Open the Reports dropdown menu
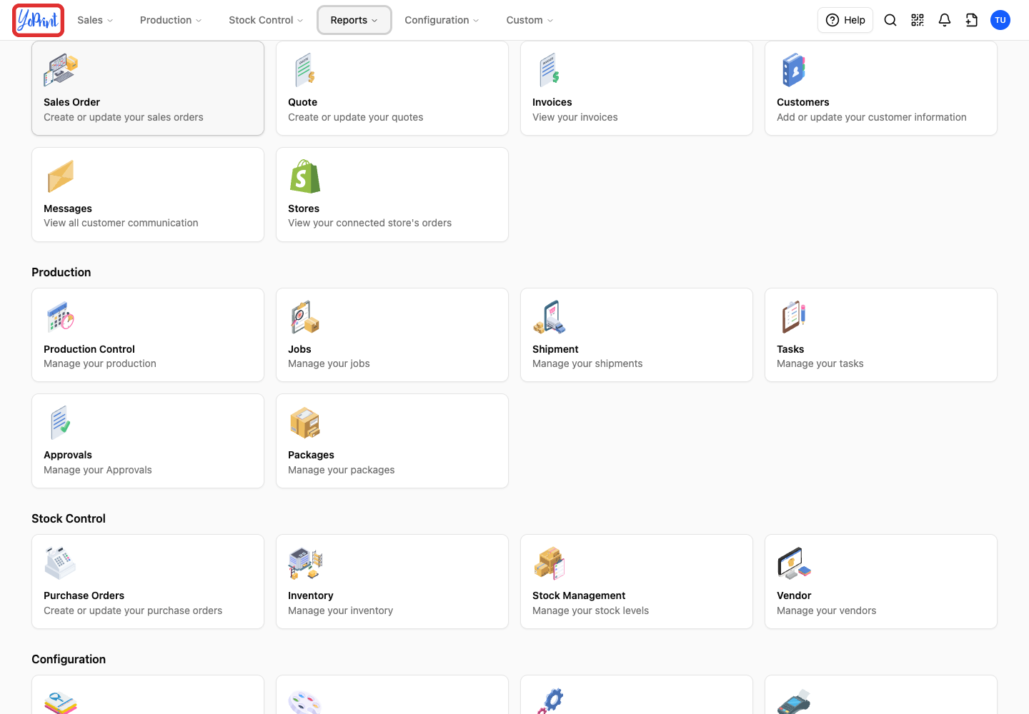The image size is (1029, 714). (354, 20)
